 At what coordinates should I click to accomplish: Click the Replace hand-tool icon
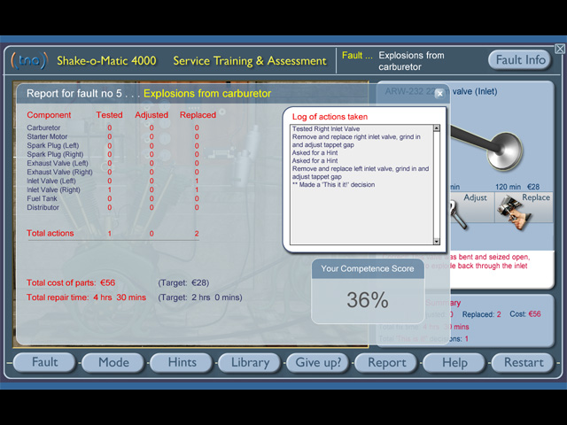514,212
